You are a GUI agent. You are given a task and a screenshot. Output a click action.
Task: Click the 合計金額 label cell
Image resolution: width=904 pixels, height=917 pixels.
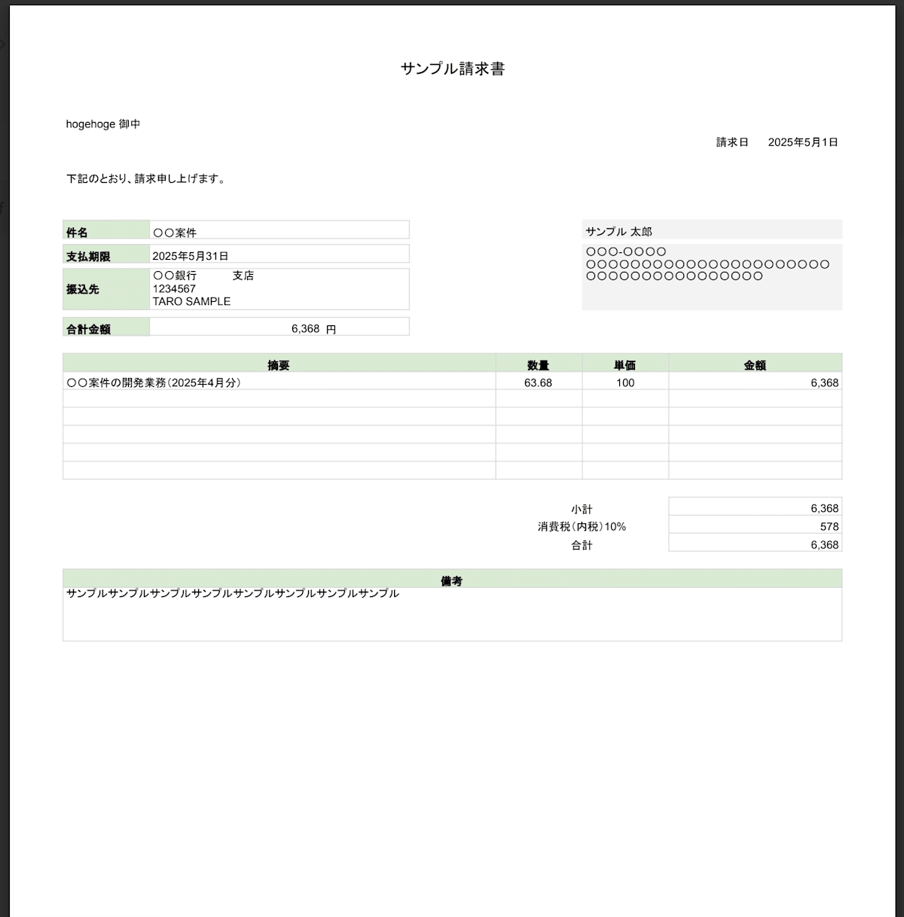pyautogui.click(x=106, y=327)
